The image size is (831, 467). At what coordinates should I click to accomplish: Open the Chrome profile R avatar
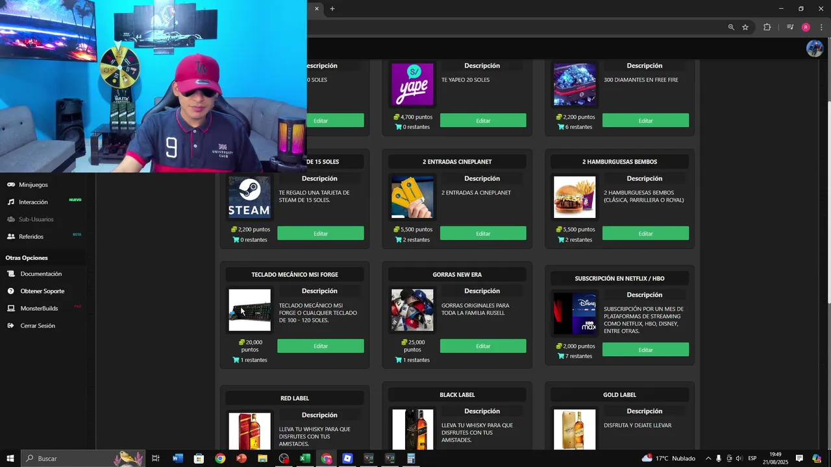click(806, 27)
